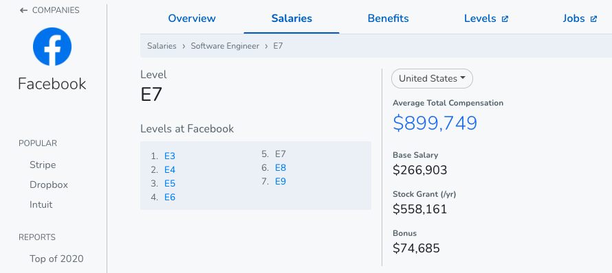Click the back arrow beside COMPANIES
The width and height of the screenshot is (612, 273).
coord(23,10)
